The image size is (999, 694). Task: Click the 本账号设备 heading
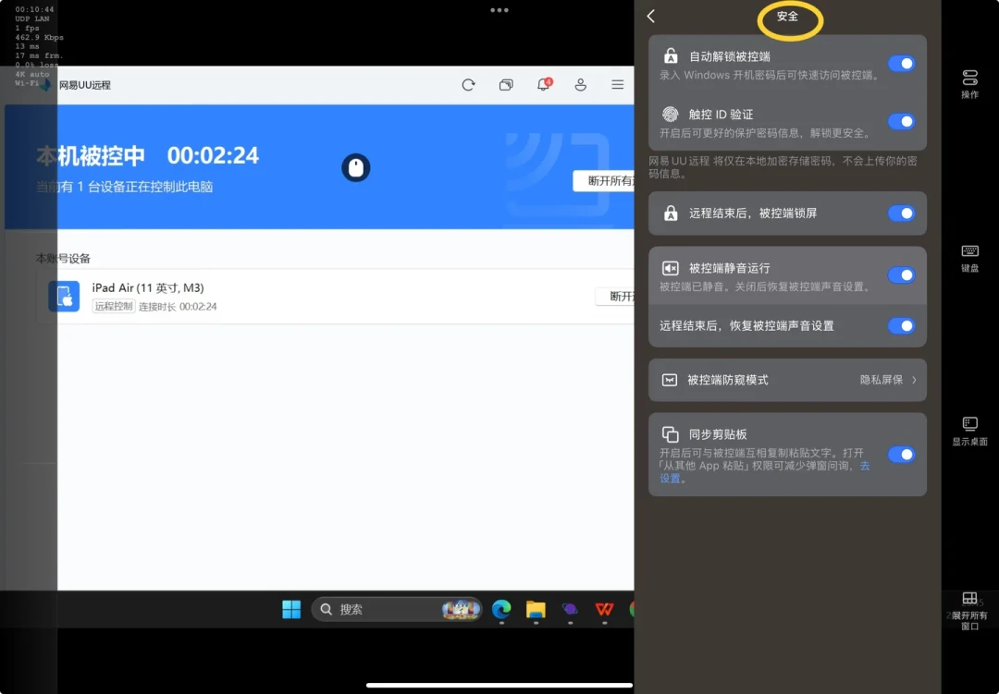point(63,259)
